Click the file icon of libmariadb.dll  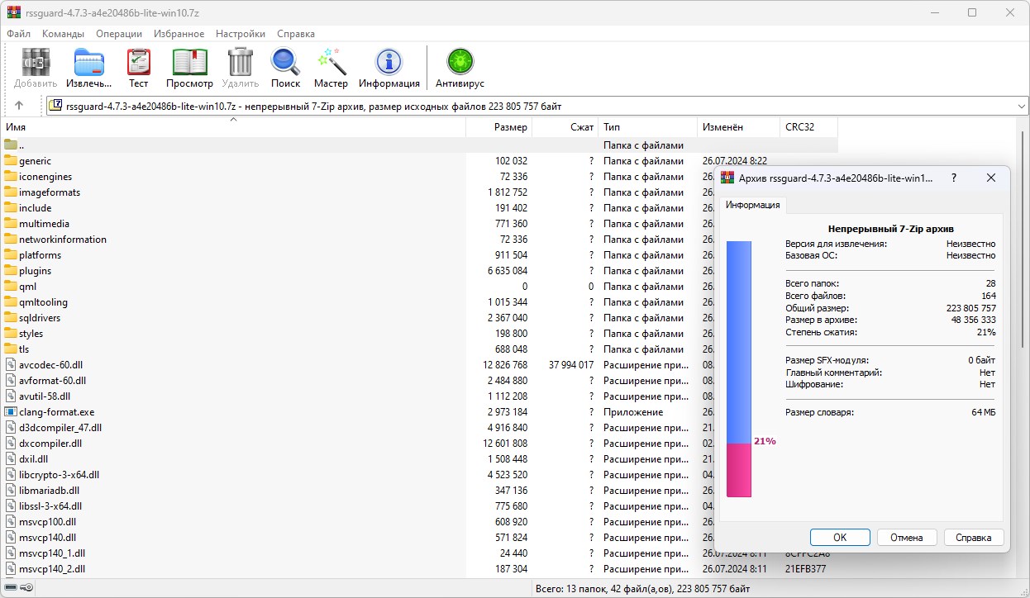[11, 491]
